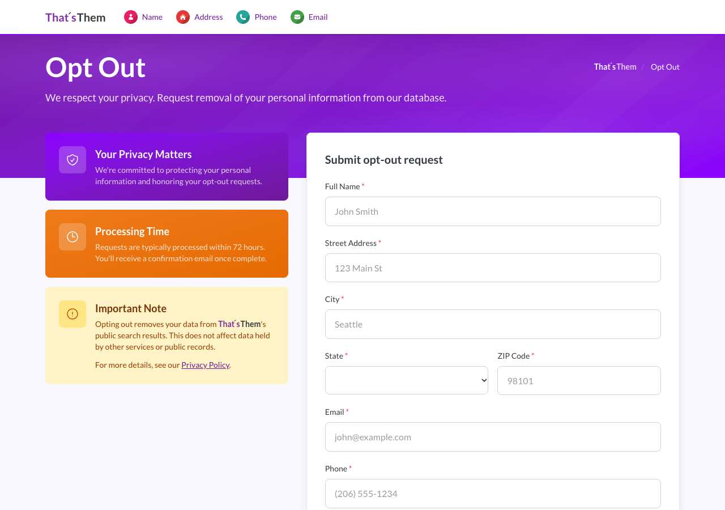Click the 'Opting out removes your data' paragraph

click(x=182, y=335)
